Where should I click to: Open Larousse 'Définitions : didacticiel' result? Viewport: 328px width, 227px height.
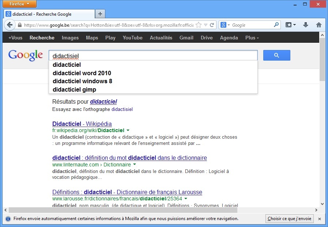[x=127, y=192]
